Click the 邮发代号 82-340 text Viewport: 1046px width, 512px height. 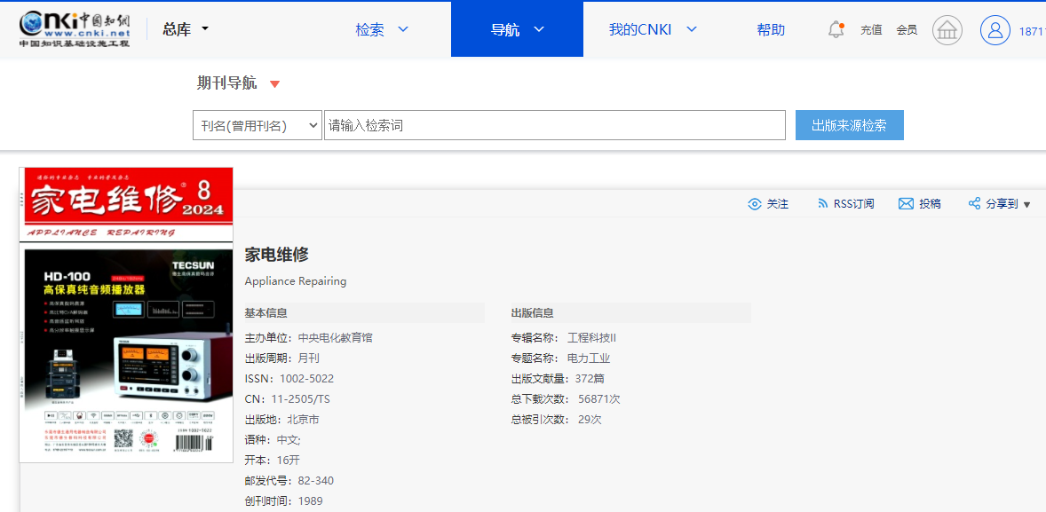(x=289, y=481)
